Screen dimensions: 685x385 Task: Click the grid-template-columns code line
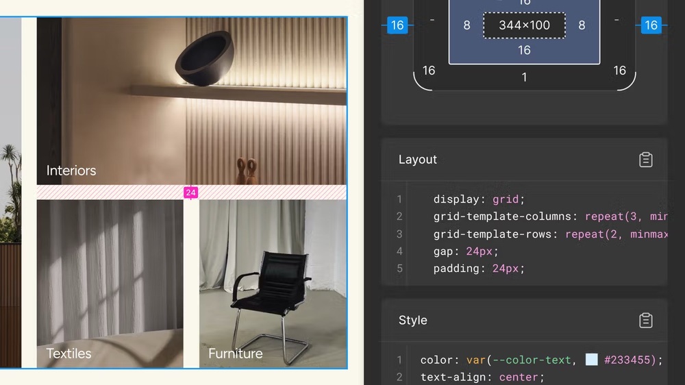point(550,216)
